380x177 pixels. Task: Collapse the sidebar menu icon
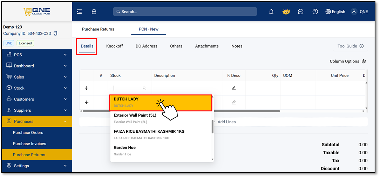79,12
